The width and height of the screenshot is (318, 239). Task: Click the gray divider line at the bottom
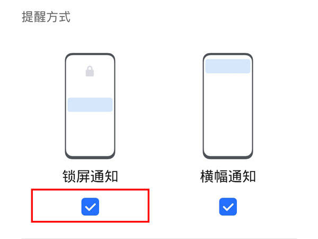[x=159, y=238]
